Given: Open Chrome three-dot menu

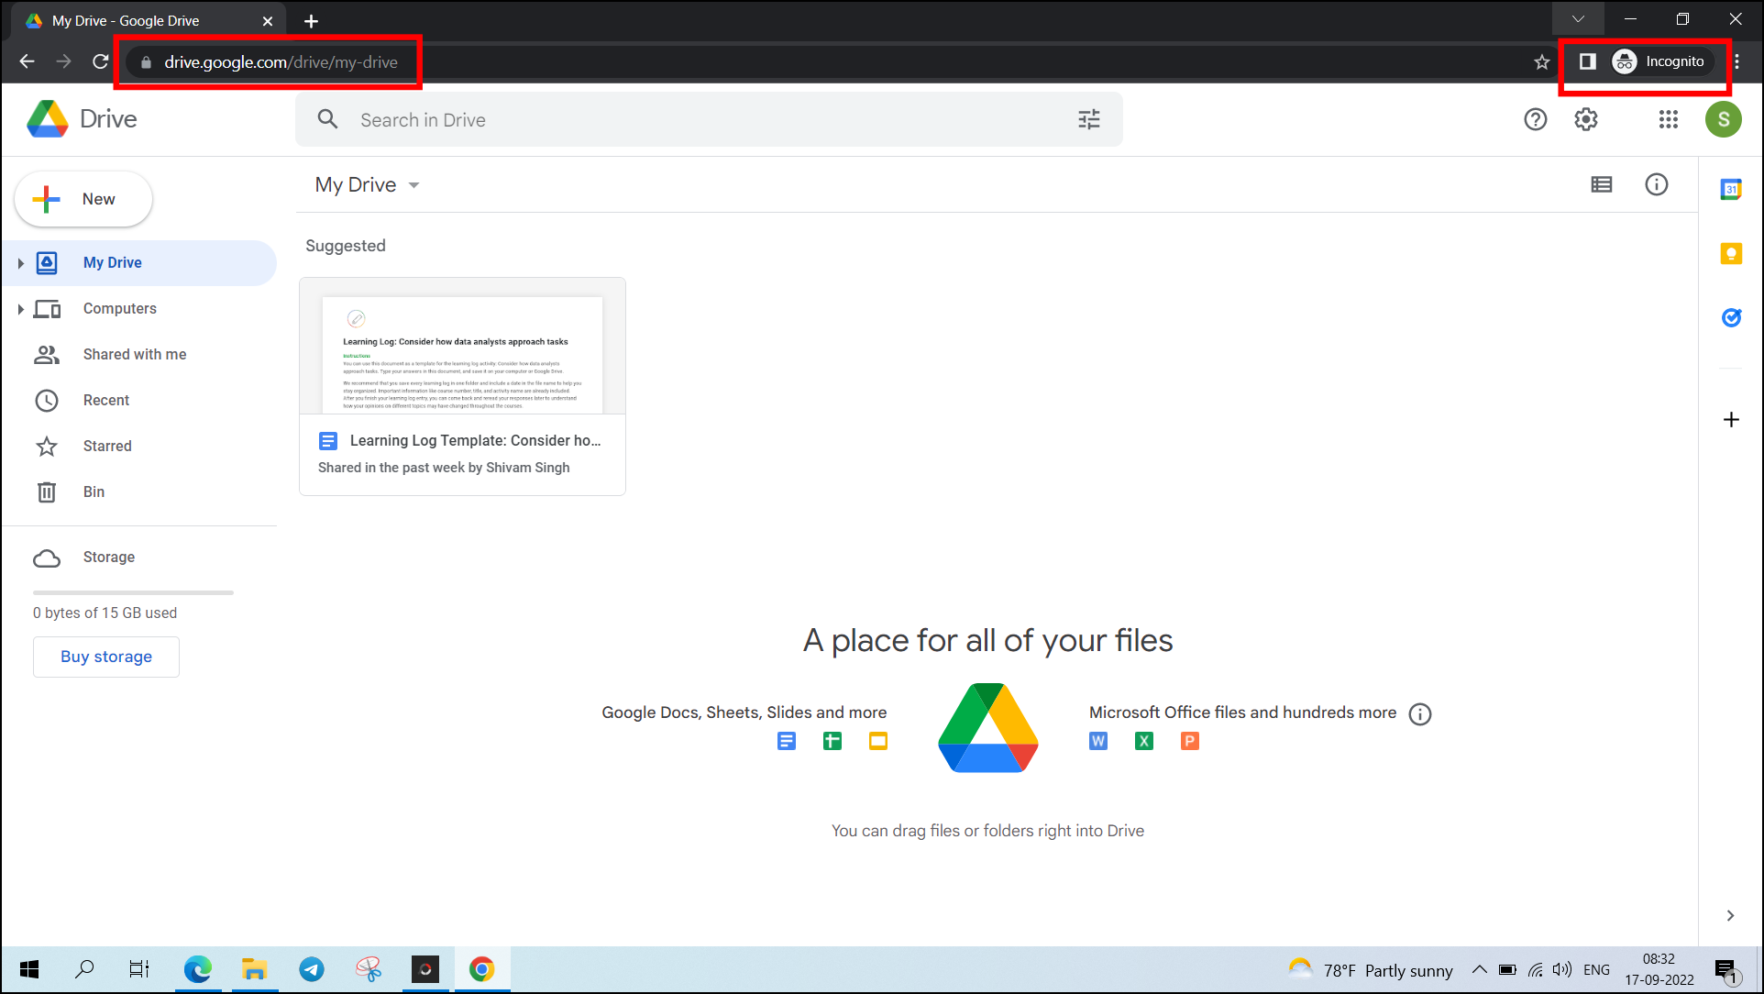Looking at the screenshot, I should coord(1736,61).
